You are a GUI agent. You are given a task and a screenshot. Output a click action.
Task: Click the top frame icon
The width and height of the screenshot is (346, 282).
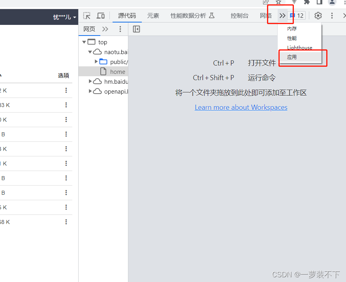click(x=91, y=42)
